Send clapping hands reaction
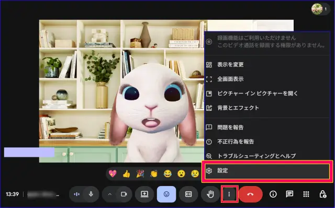This screenshot has height=208, width=335. pyautogui.click(x=154, y=174)
